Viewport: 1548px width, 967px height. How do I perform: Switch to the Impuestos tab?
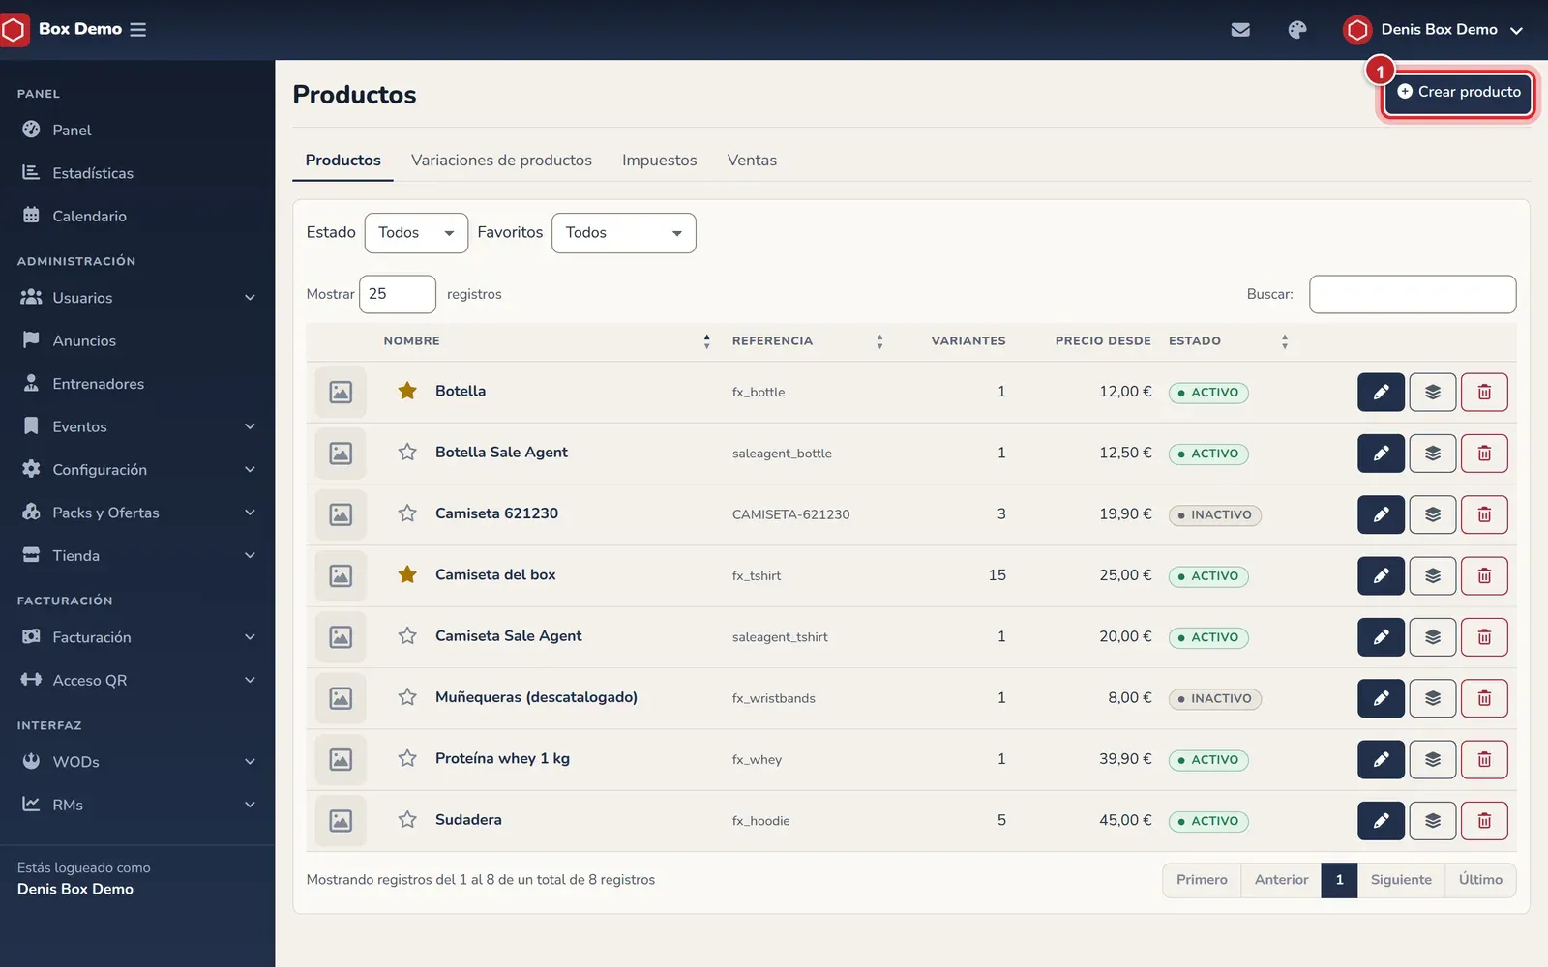[x=659, y=161]
